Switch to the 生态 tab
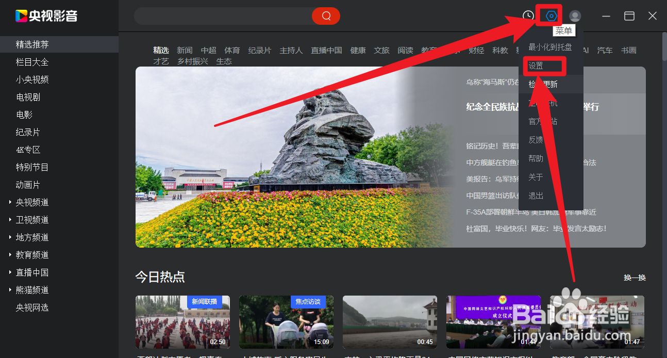This screenshot has height=358, width=667. tap(224, 61)
